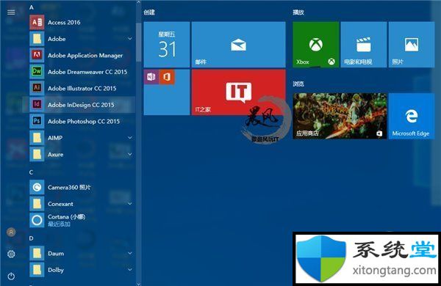
Task: Open the hamburger menu at top
Action: (x=11, y=12)
